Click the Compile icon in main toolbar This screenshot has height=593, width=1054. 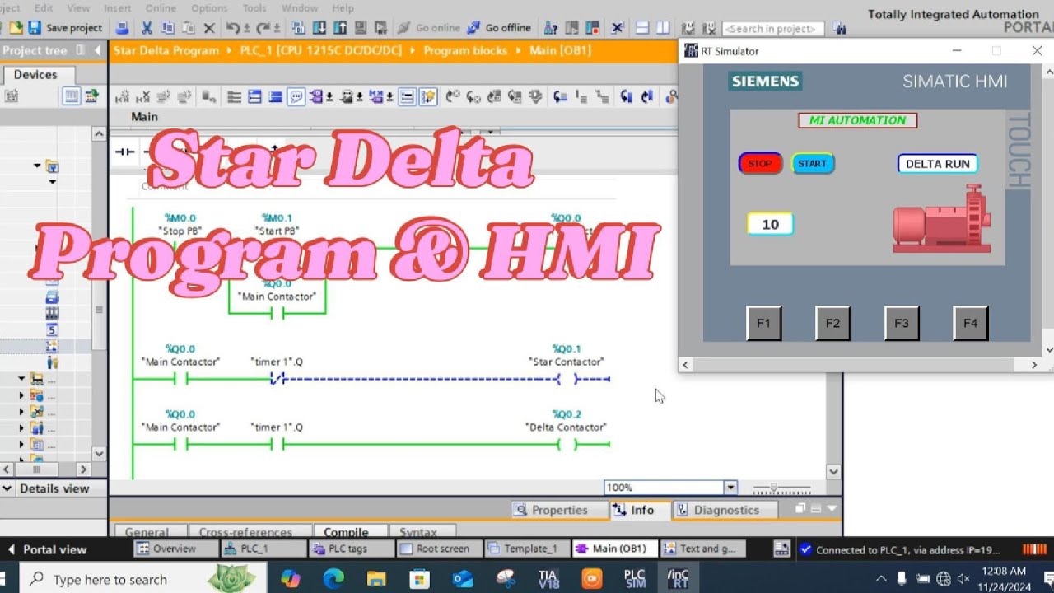pos(299,28)
